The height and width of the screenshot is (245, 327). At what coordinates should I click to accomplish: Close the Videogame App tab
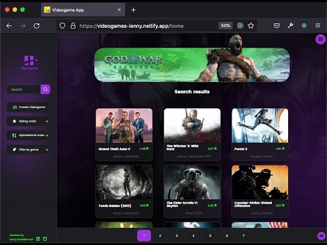click(x=119, y=10)
